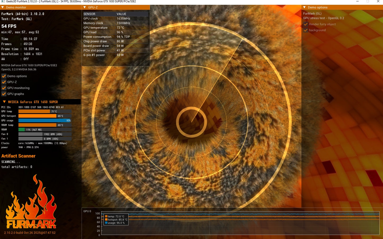Click the AA value Off
The image size is (383, 239).
[x=26, y=59]
